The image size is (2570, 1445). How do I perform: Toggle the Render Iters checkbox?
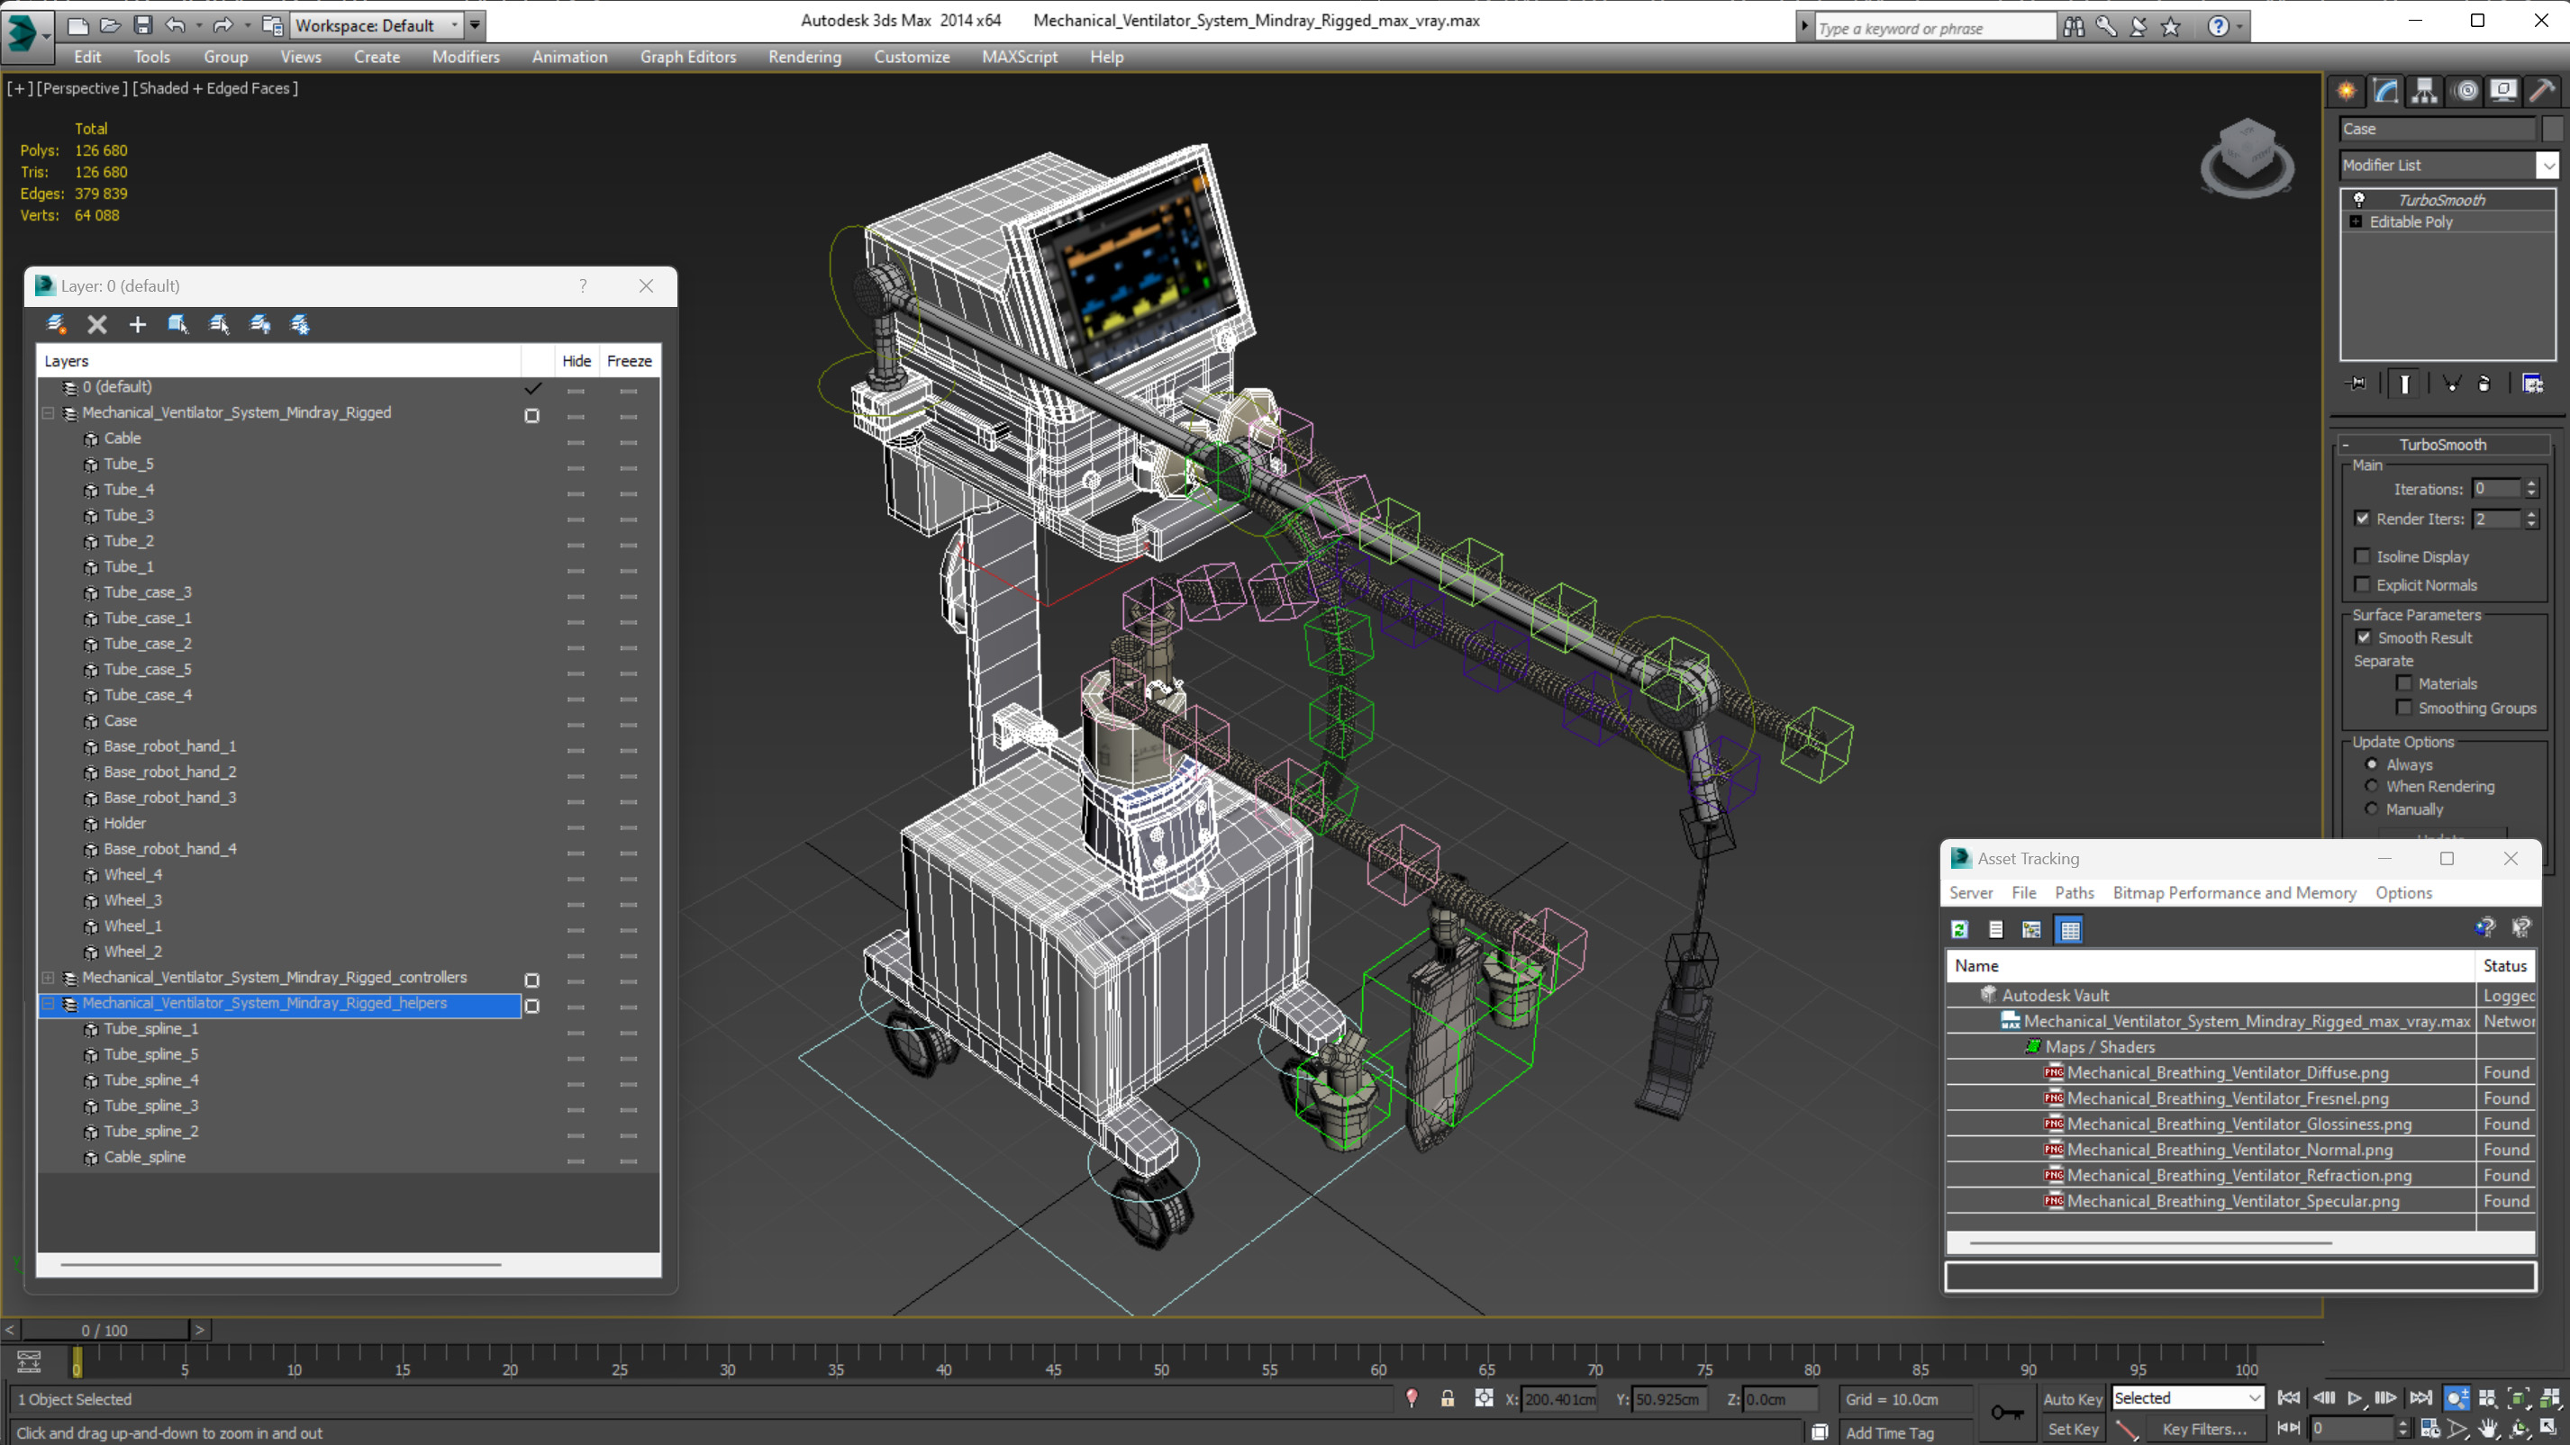pyautogui.click(x=2363, y=519)
